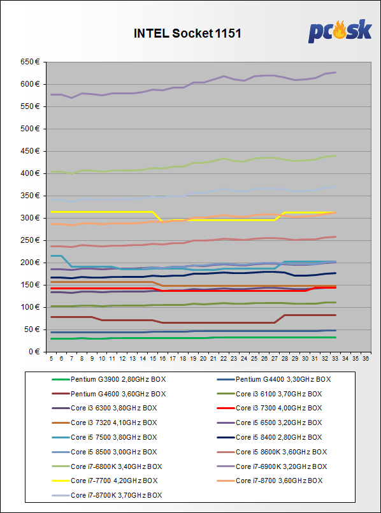381x513 pixels.
Task: Click the Core i7-7700 4,20GHz BOX legend entry
Action: (105, 480)
